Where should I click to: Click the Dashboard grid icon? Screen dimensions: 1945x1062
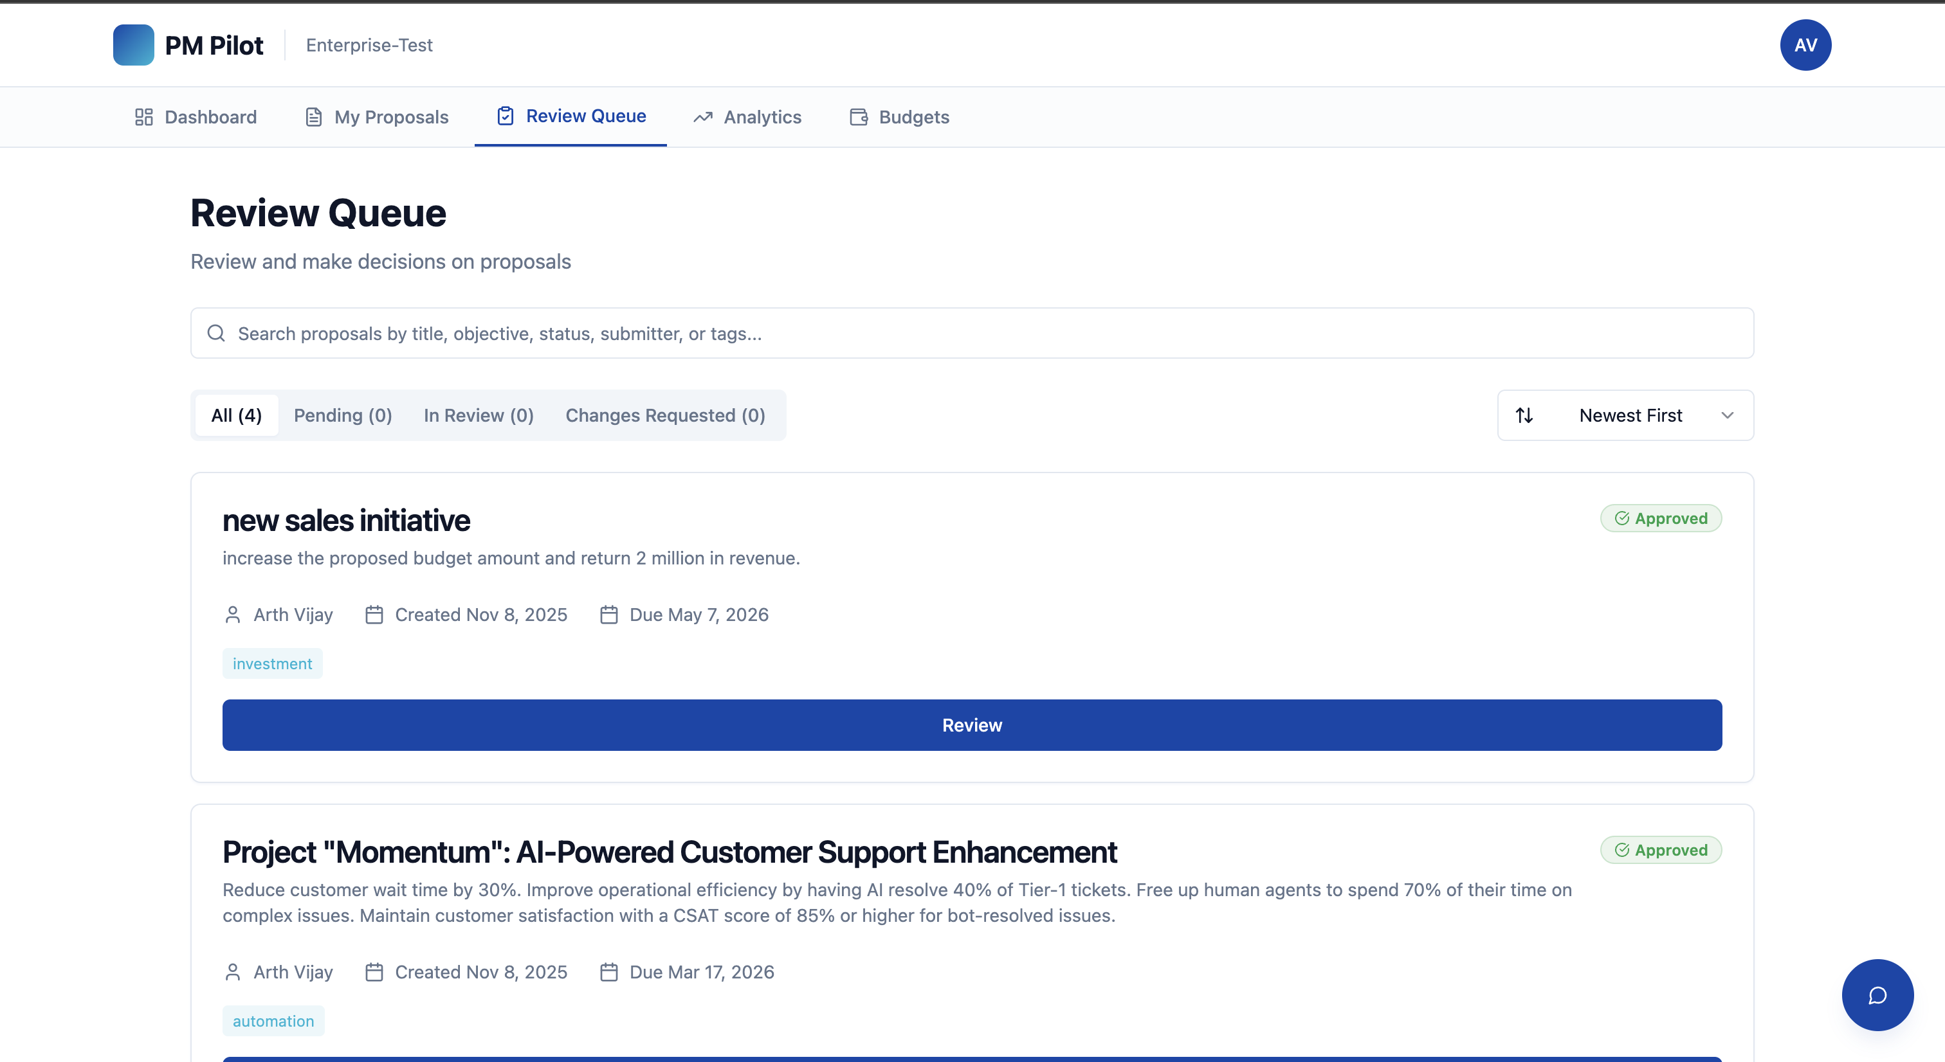pyautogui.click(x=143, y=117)
